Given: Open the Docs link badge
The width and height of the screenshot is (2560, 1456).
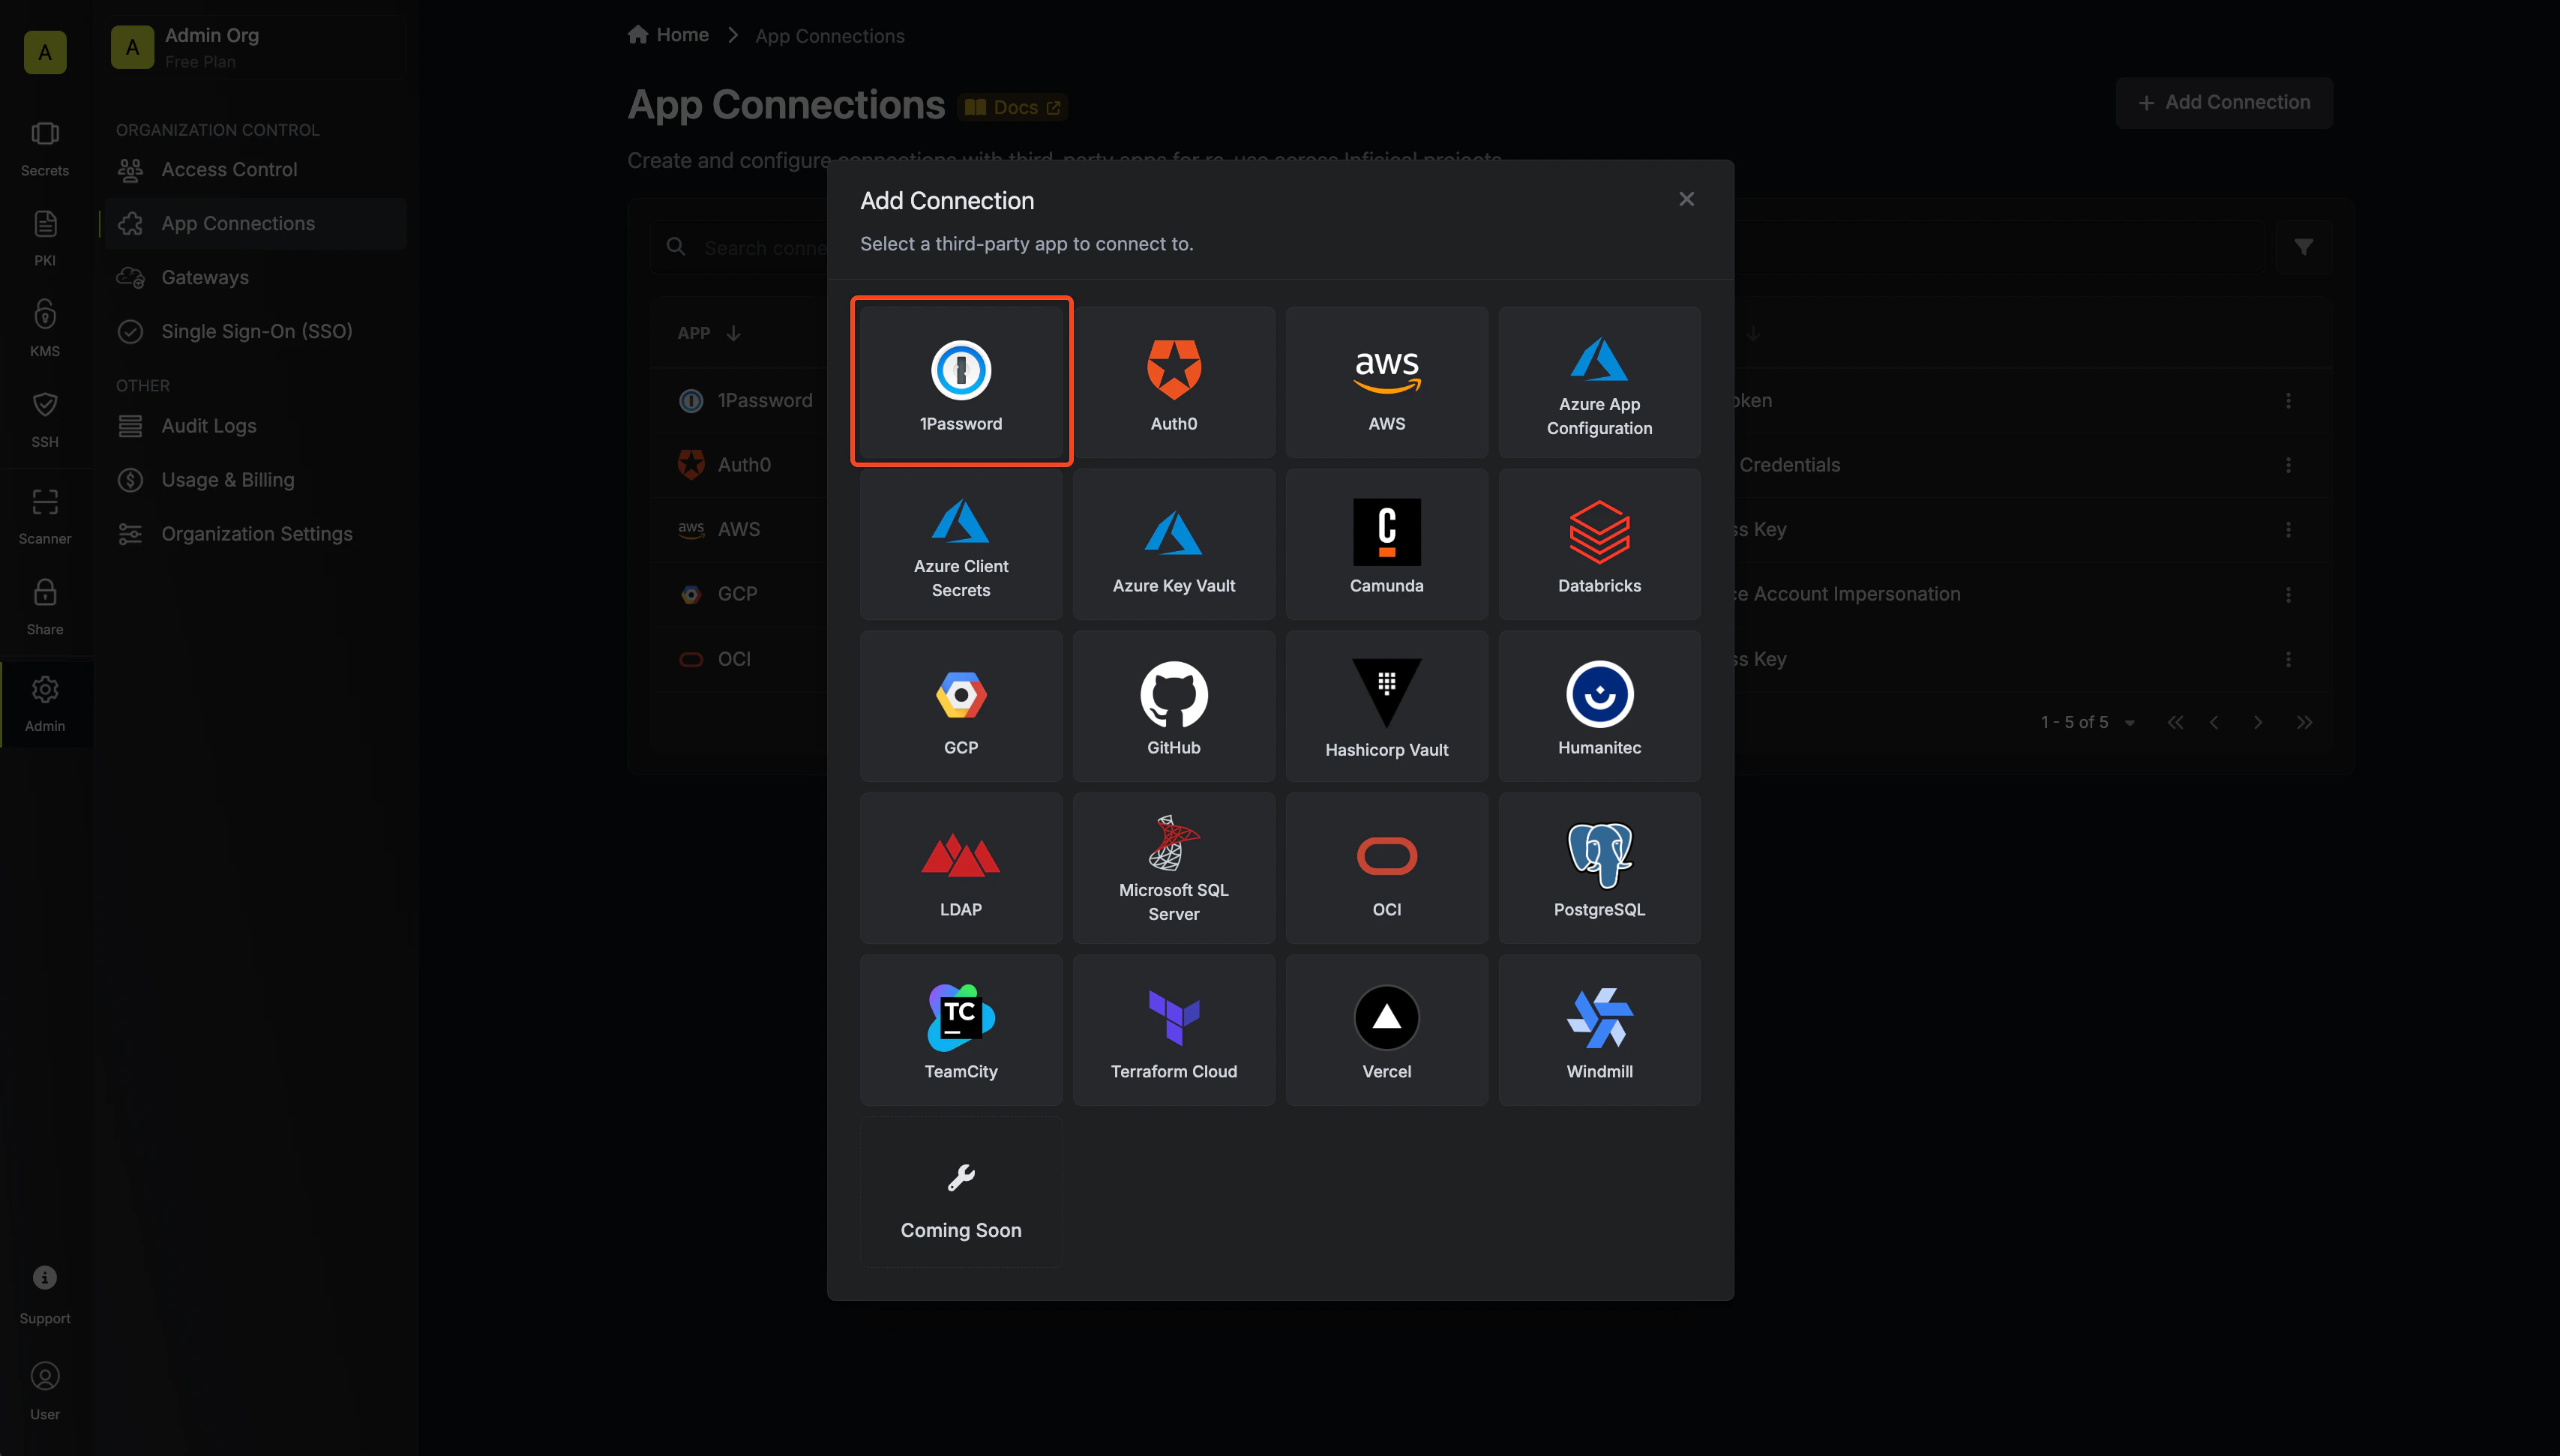Looking at the screenshot, I should pos(1013,107).
